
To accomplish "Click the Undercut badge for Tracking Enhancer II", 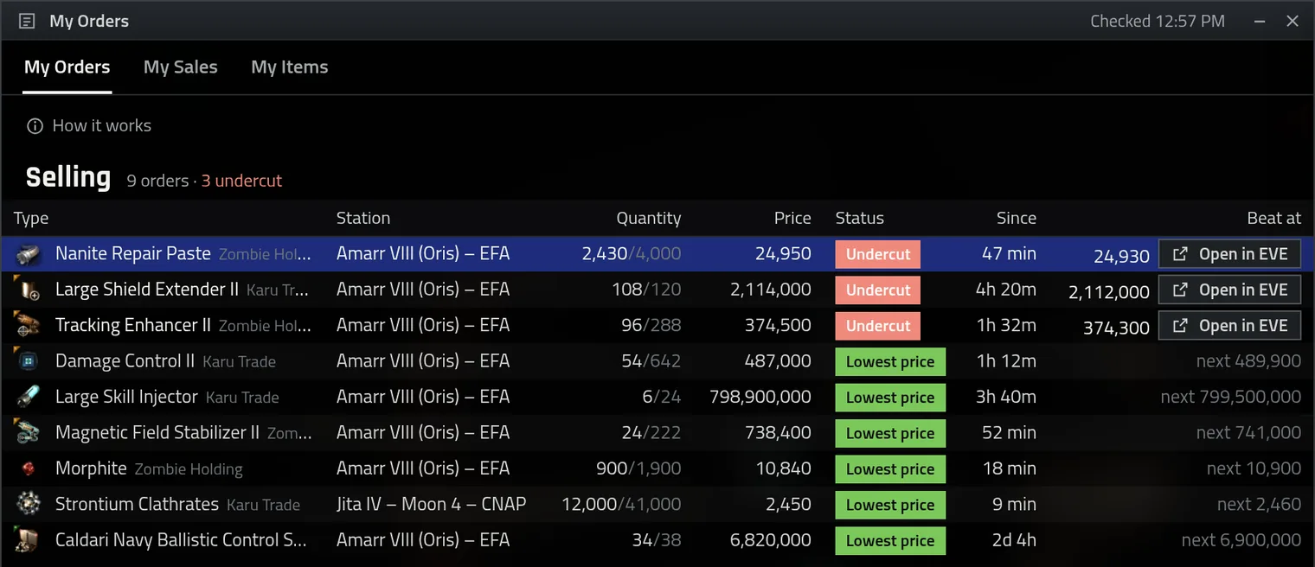I will click(x=877, y=326).
